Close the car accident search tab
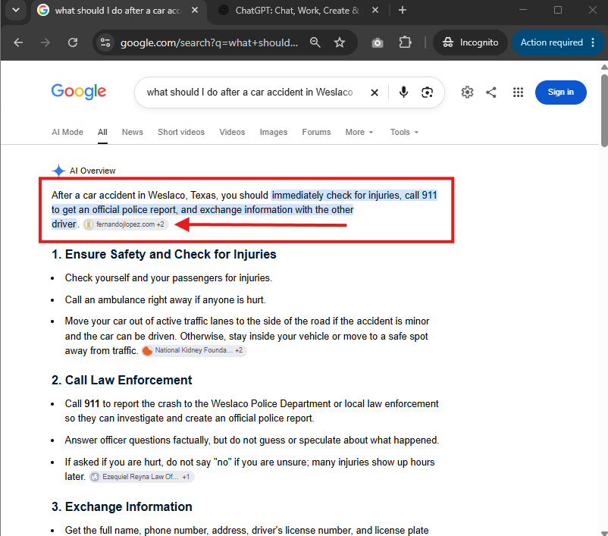Image resolution: width=608 pixels, height=536 pixels. [x=195, y=11]
